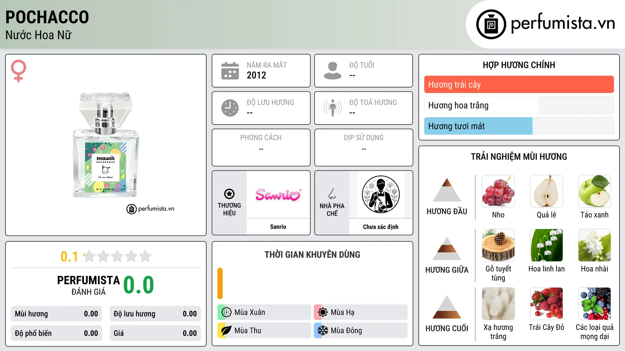Click the DỊP SỬ DỤNG card heading

[364, 138]
